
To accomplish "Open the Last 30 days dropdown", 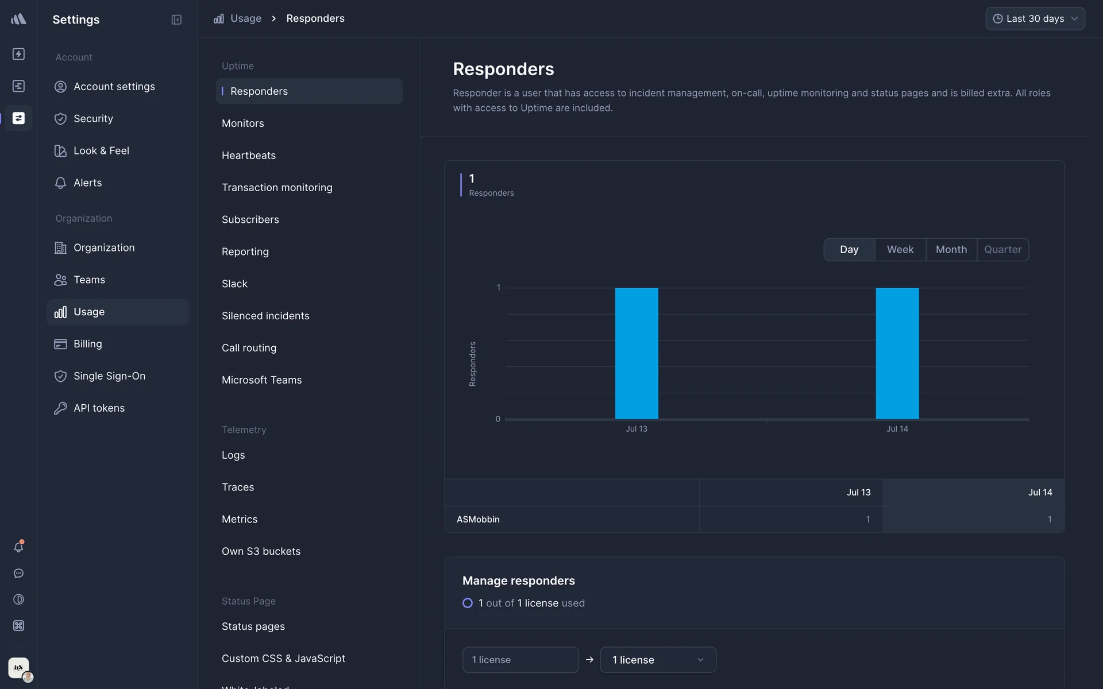I will point(1035,19).
